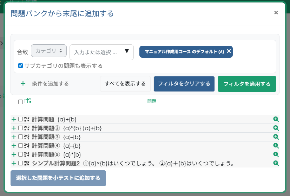Screen dimensions: 290x196
Task: Preview シンプル計算問題2 with magnifier icon
Action: [x=276, y=163]
